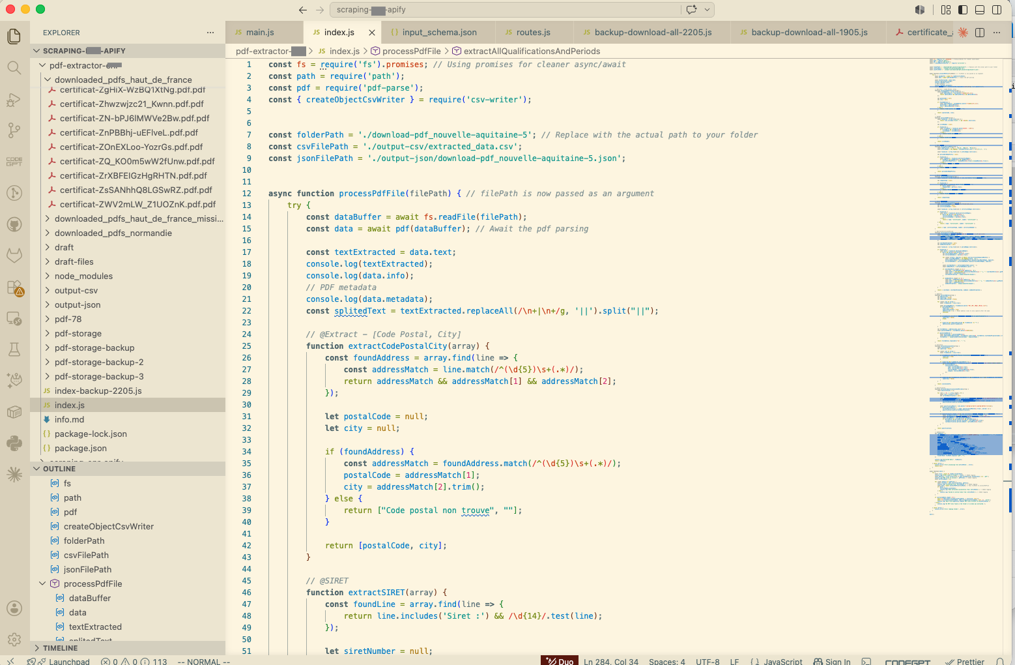The width and height of the screenshot is (1015, 665).
Task: Collapse processPdfFile in the outline
Action: 42,584
